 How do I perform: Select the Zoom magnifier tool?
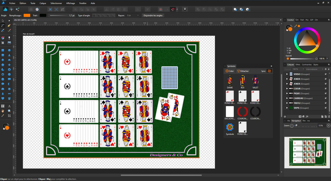(x=9, y=111)
